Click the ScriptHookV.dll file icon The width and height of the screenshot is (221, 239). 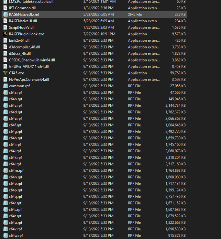coord(5,27)
